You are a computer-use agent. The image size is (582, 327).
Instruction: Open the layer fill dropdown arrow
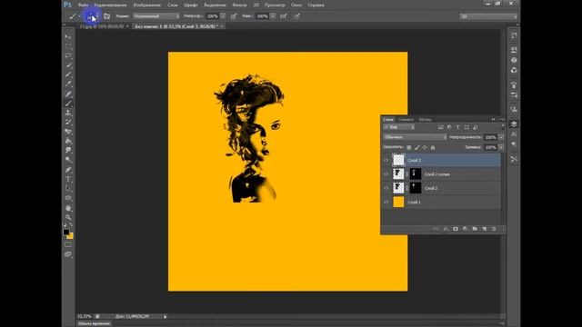[501, 147]
